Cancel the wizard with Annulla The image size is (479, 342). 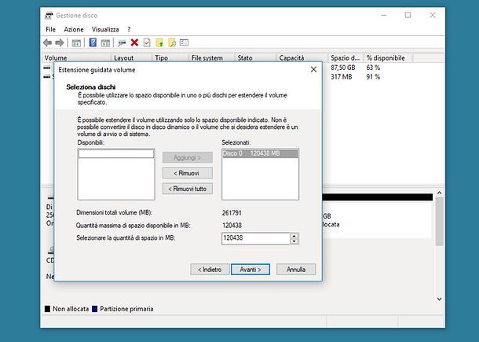pyautogui.click(x=296, y=269)
